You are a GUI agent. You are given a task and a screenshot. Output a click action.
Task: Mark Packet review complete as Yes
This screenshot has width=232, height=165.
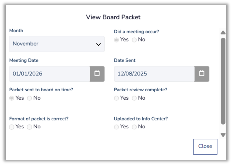[x=117, y=98]
